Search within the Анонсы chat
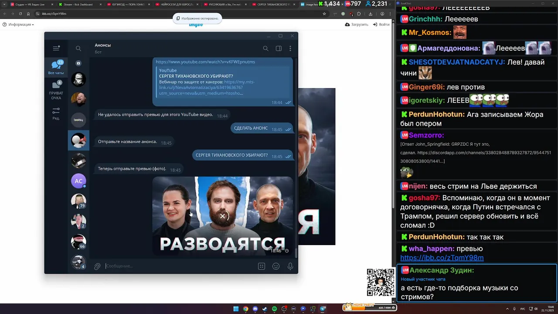Image resolution: width=558 pixels, height=314 pixels. coord(265,48)
